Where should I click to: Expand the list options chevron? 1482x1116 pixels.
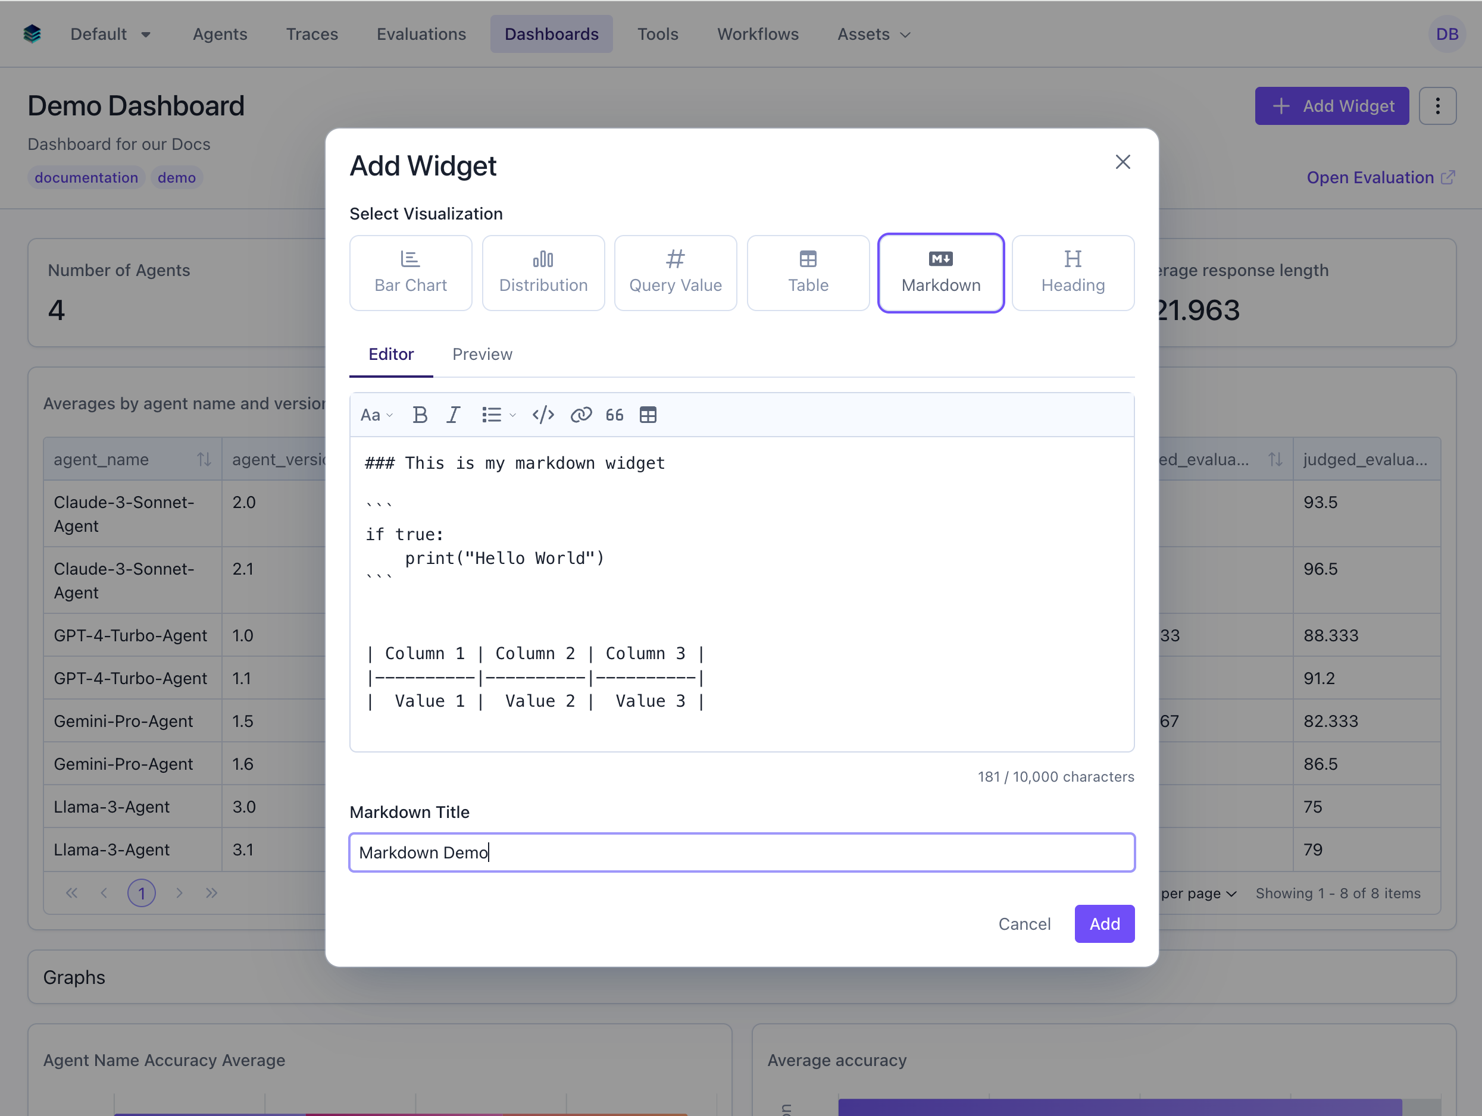512,415
